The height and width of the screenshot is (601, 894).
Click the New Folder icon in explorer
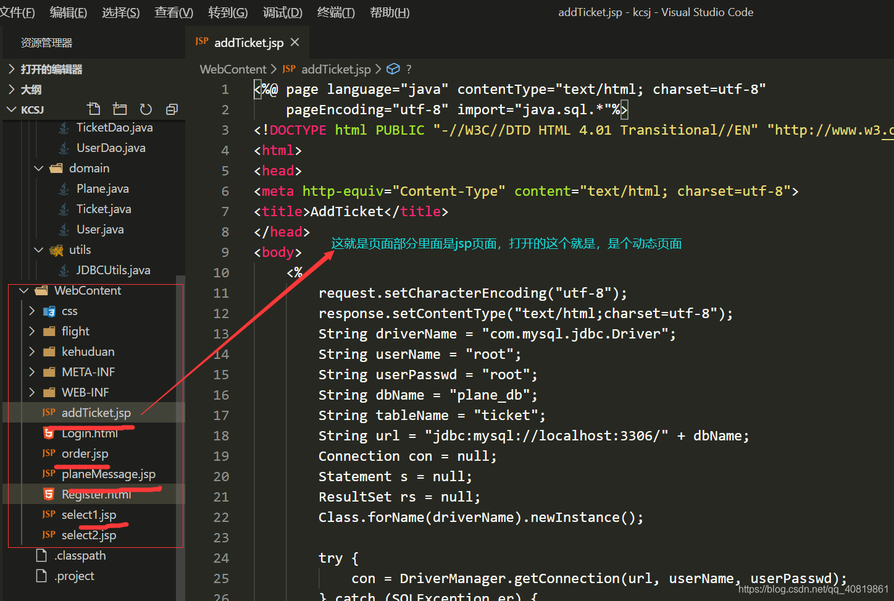pos(120,109)
